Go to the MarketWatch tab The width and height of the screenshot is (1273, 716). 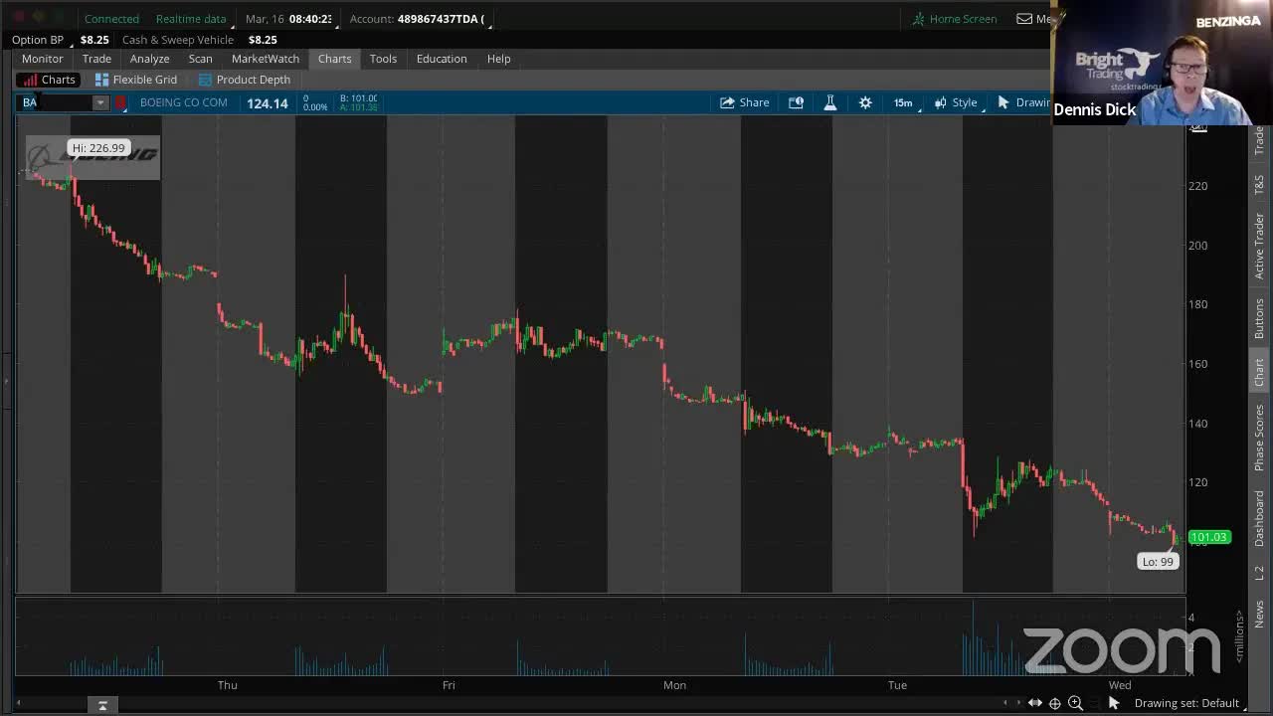pos(265,59)
